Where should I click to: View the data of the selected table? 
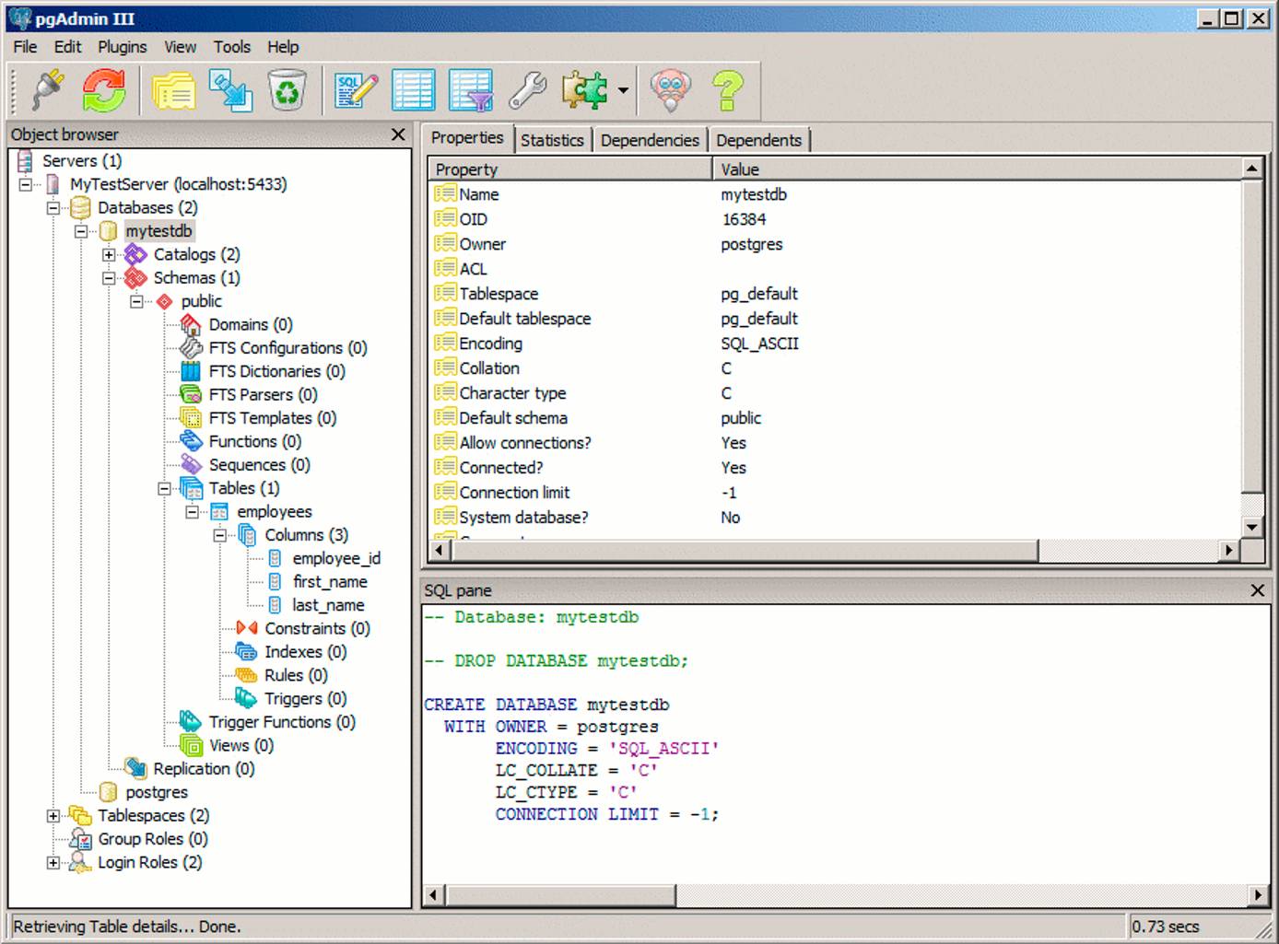click(x=413, y=89)
